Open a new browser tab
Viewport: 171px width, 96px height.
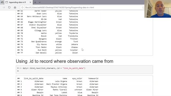35,2
